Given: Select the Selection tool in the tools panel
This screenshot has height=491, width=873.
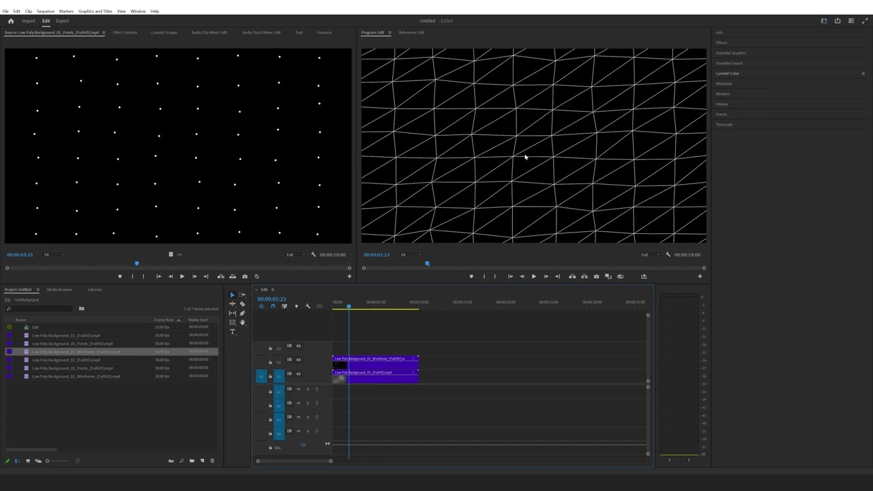Looking at the screenshot, I should [233, 295].
